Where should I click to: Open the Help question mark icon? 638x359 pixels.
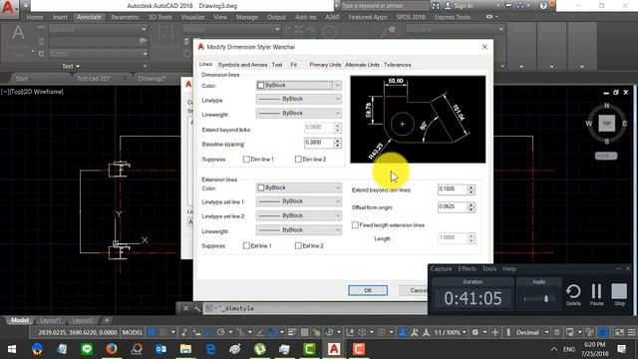click(543, 6)
